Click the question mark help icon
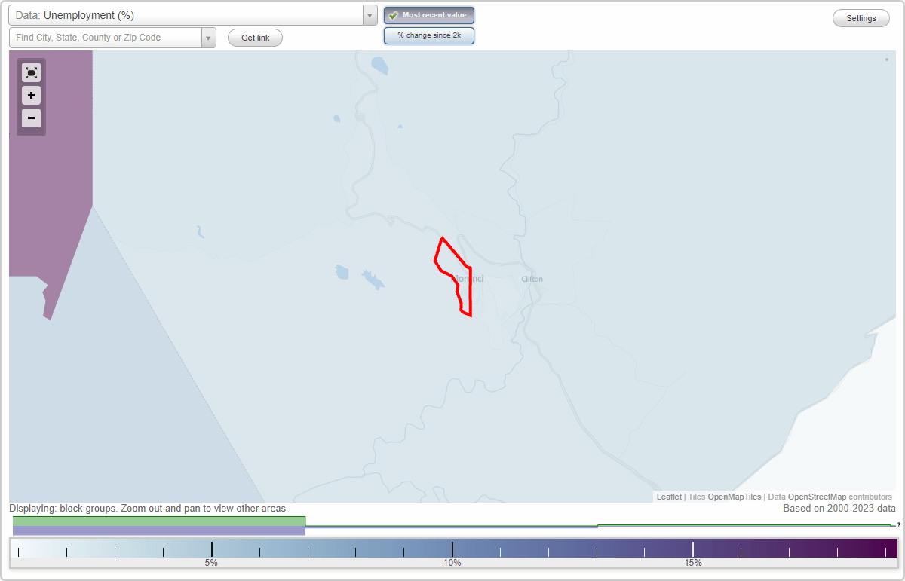The width and height of the screenshot is (905, 581). point(898,525)
